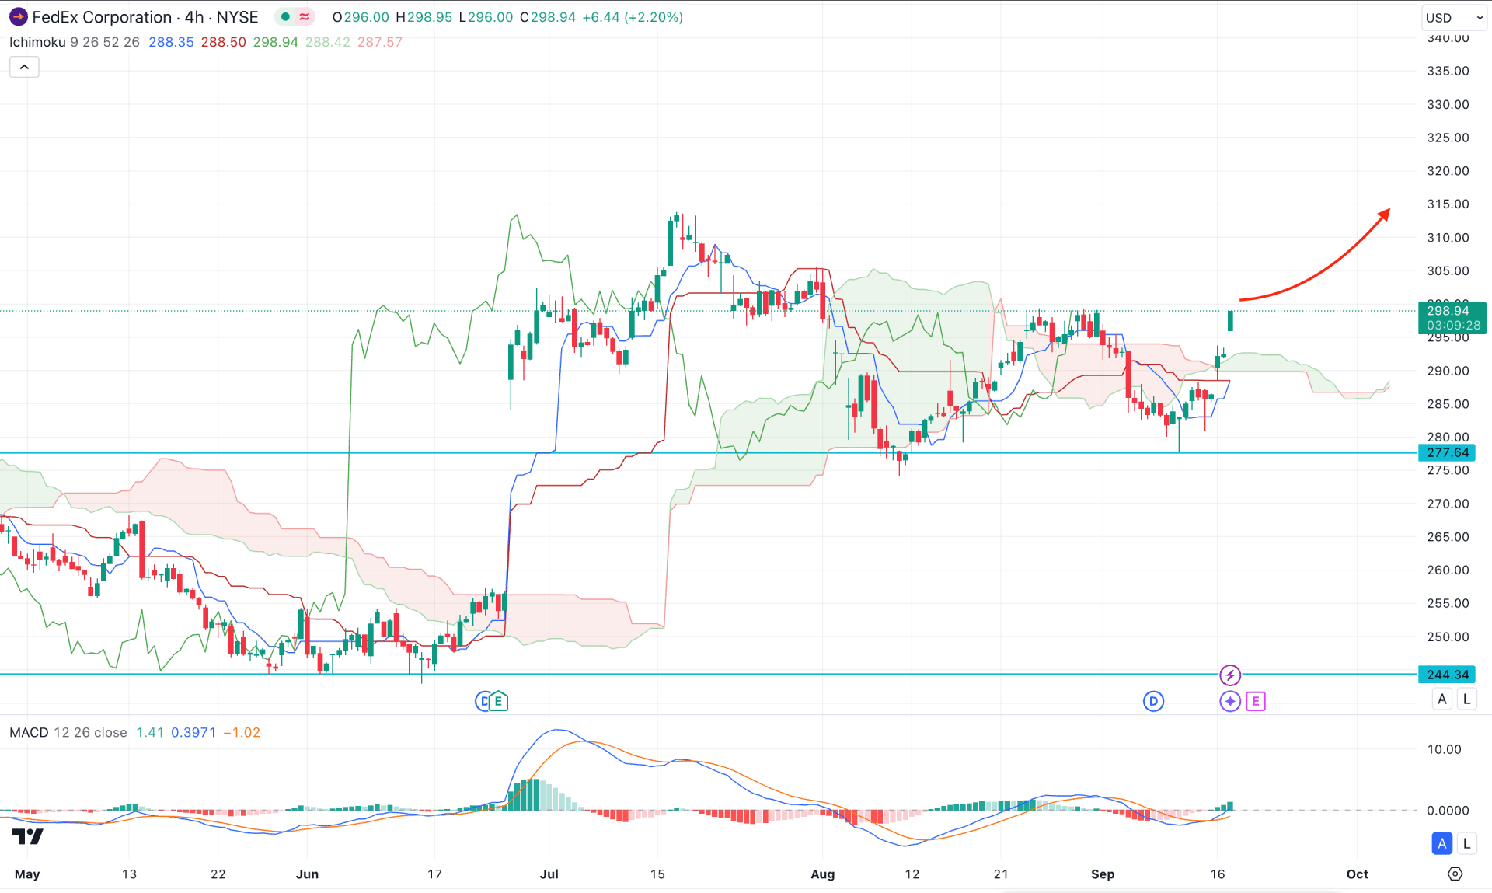Select the Ichimoku indicator legend label
The image size is (1492, 893).
coord(37,42)
